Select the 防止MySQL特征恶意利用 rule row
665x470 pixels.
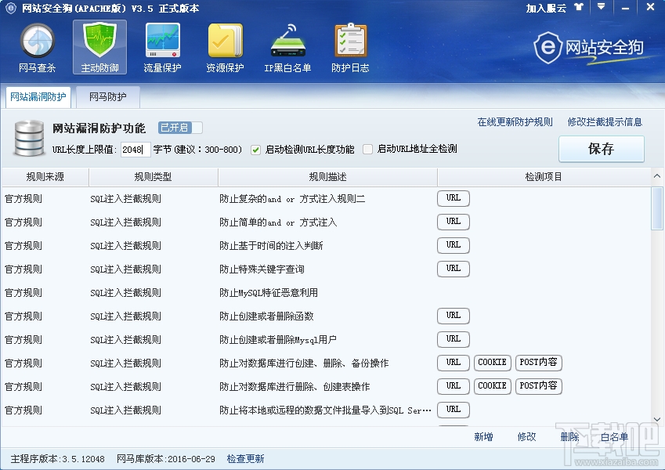coord(326,293)
